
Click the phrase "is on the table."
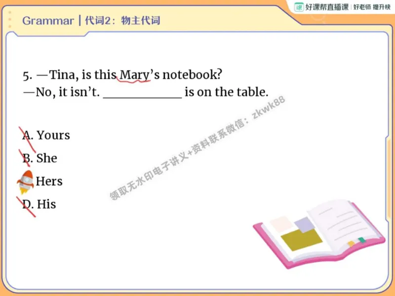pos(227,92)
